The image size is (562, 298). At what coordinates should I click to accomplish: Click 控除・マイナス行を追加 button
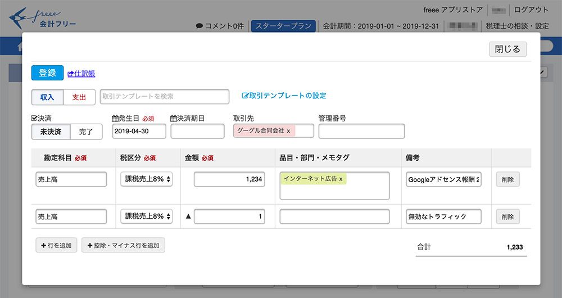click(123, 245)
